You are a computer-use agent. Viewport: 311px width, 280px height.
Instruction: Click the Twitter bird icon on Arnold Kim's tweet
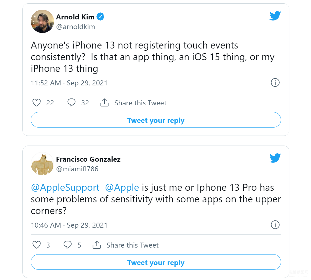pos(275,16)
